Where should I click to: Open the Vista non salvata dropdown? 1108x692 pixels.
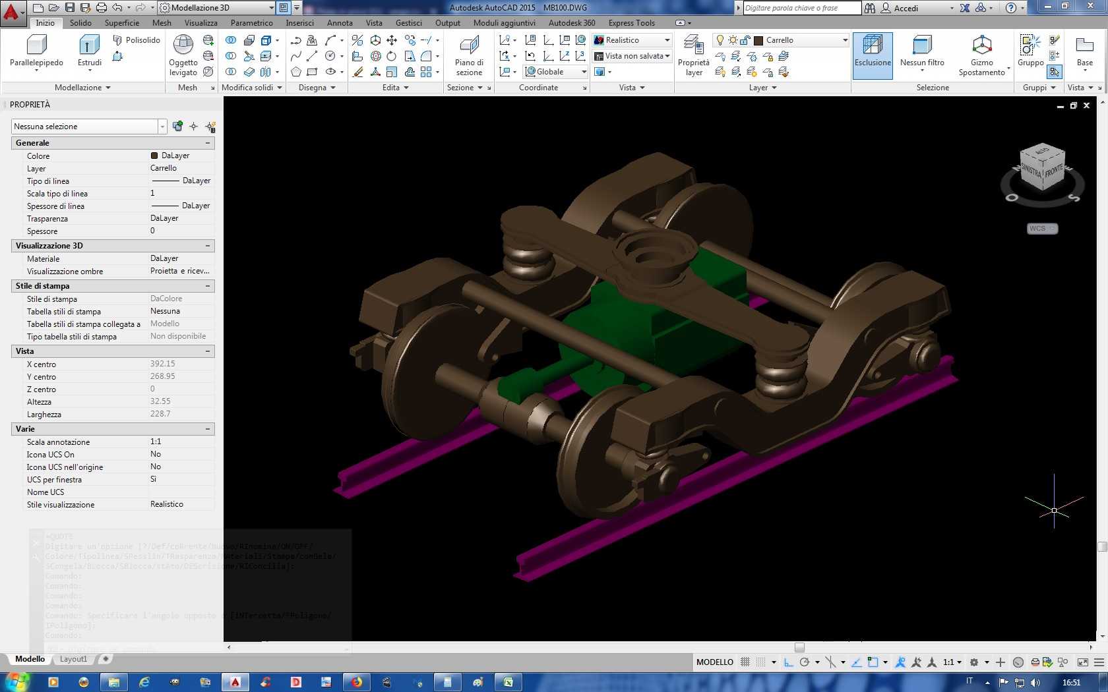[x=632, y=56]
